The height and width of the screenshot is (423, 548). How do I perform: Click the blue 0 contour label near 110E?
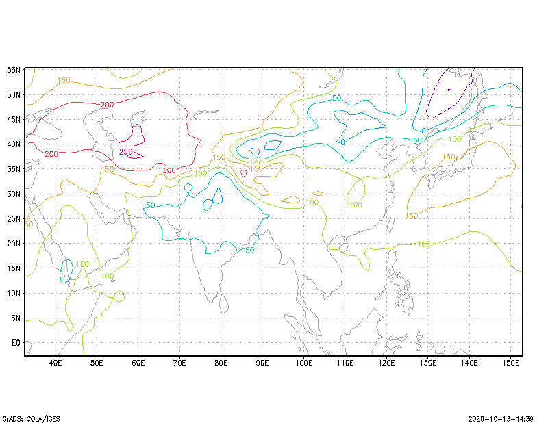coord(343,142)
